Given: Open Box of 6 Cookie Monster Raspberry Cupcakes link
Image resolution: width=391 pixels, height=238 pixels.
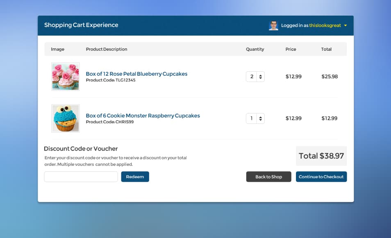Looking at the screenshot, I should pos(143,116).
